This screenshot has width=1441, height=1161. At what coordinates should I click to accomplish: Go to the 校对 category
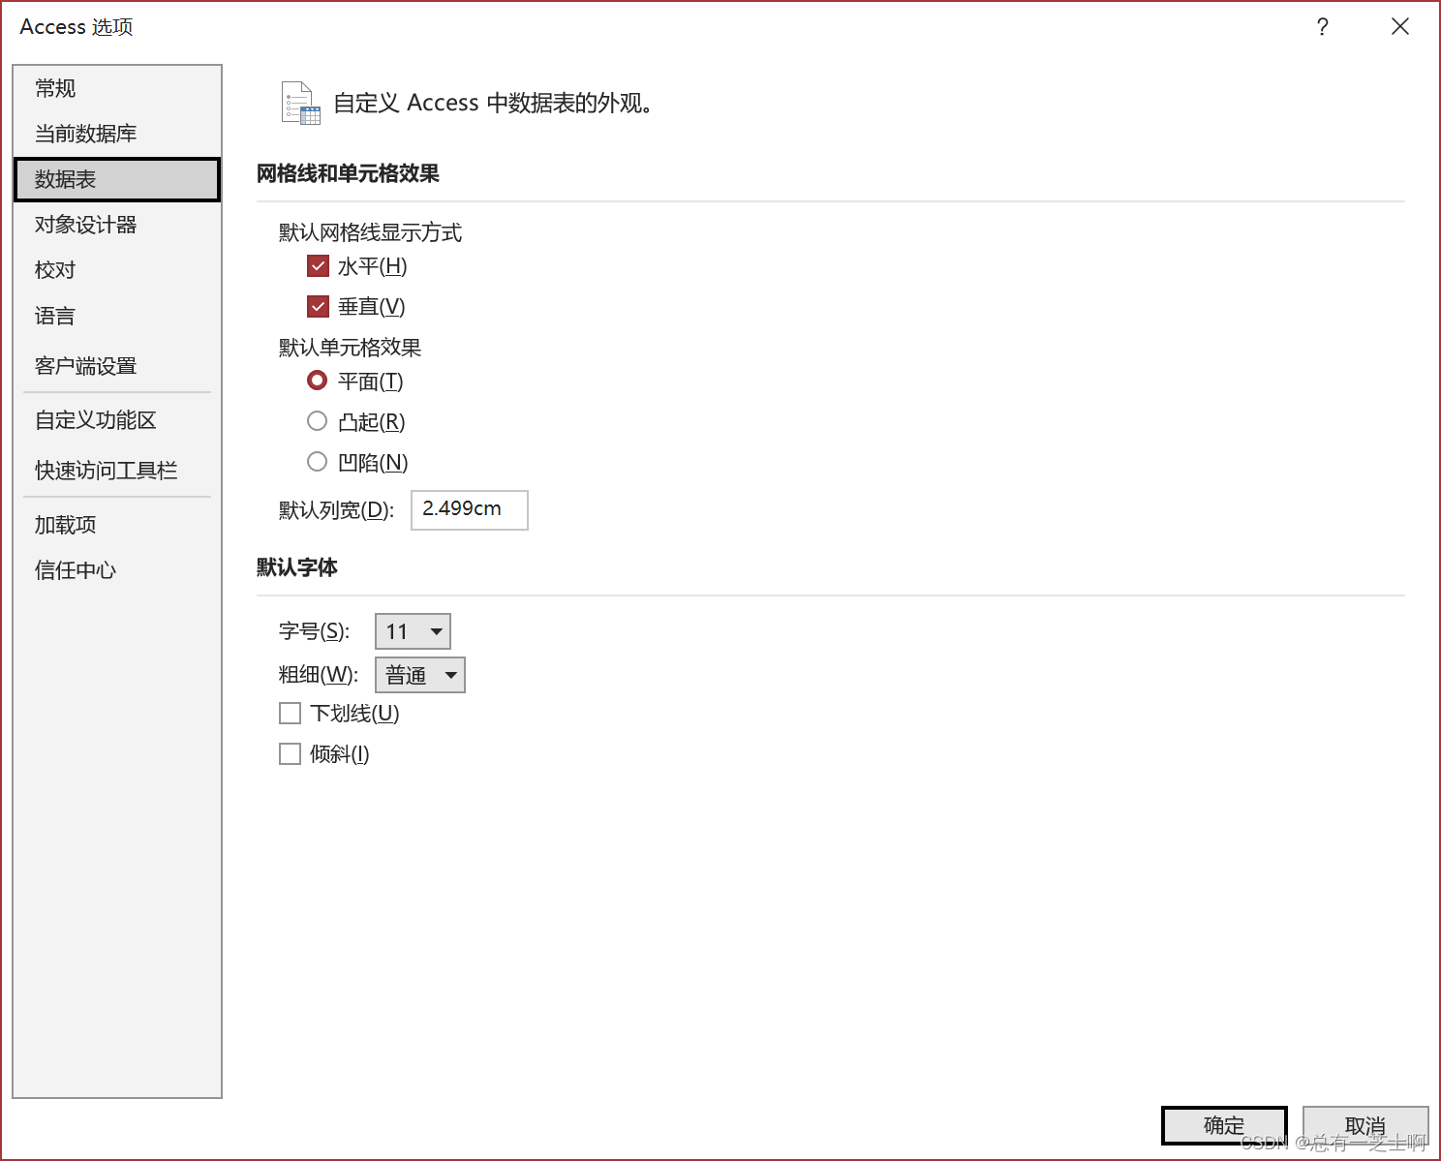[x=117, y=270]
